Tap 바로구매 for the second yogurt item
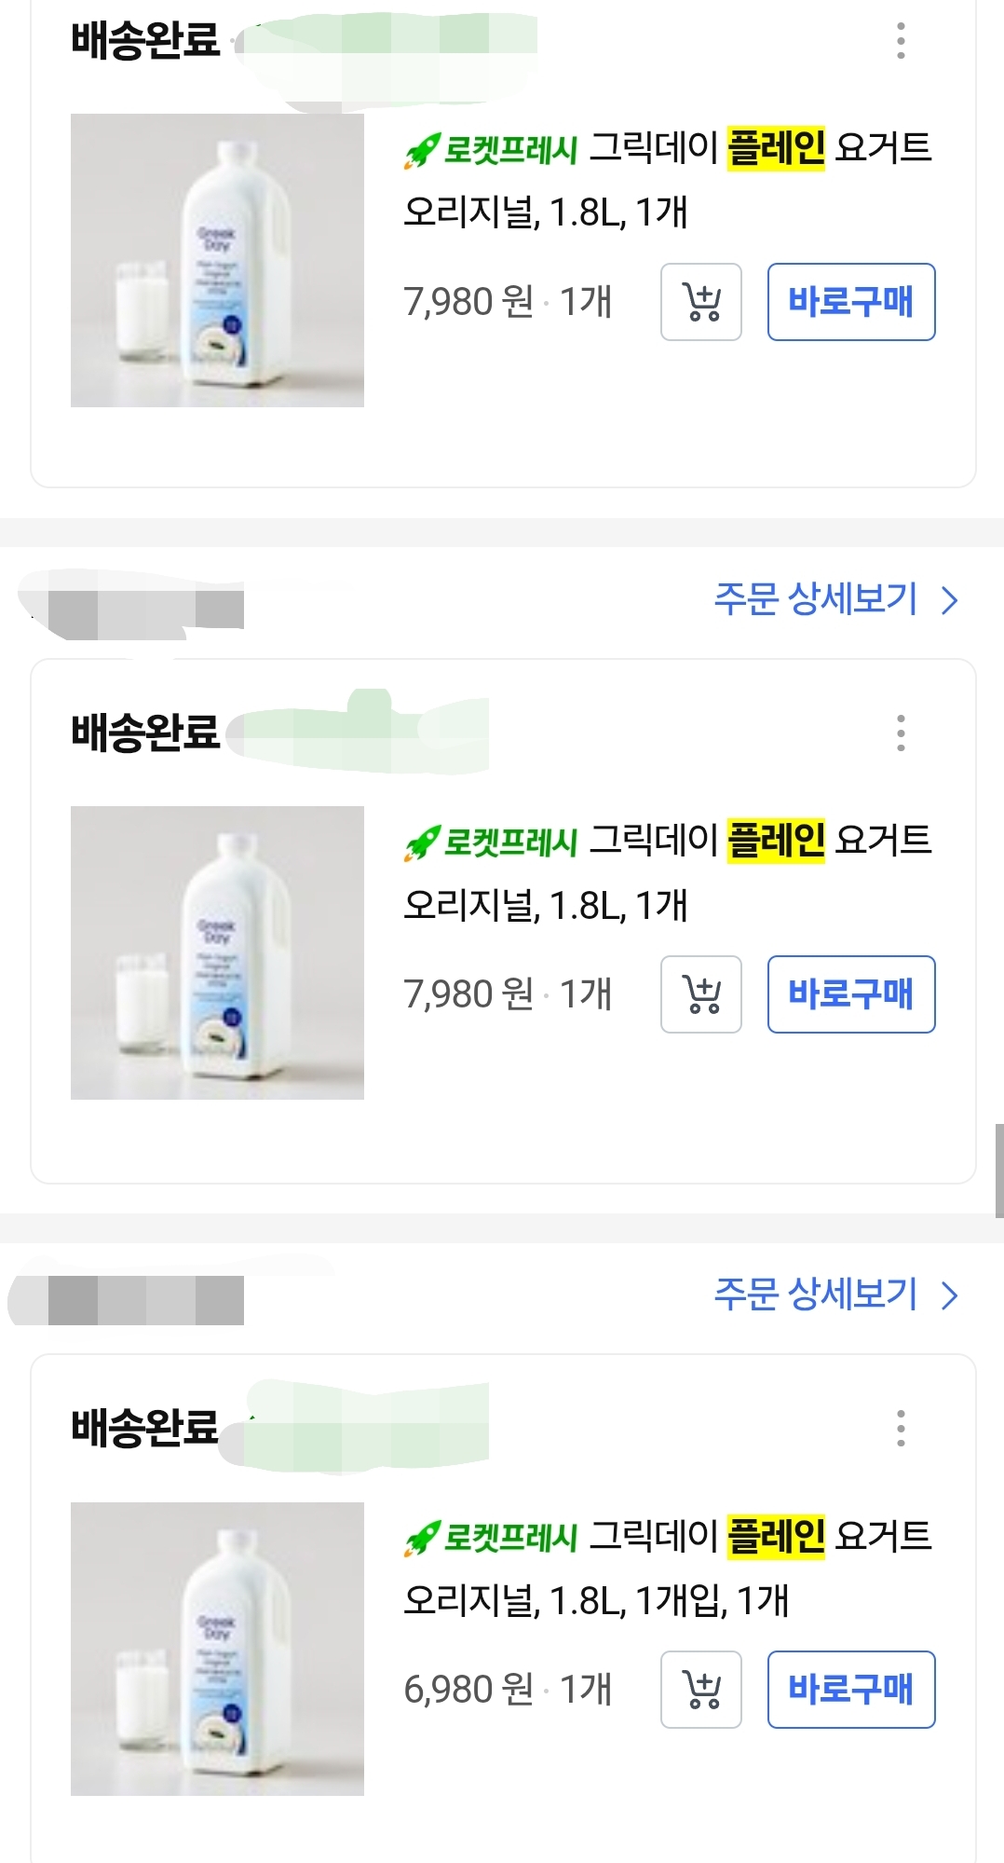1004x1863 pixels. click(851, 994)
